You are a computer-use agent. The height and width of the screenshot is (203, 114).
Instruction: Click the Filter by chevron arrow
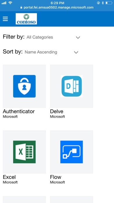pos(78,38)
